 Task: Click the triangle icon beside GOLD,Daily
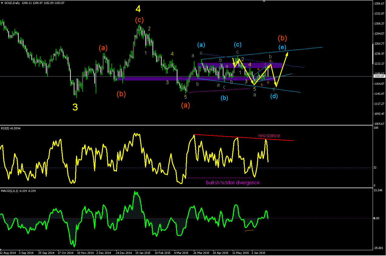tap(2, 2)
